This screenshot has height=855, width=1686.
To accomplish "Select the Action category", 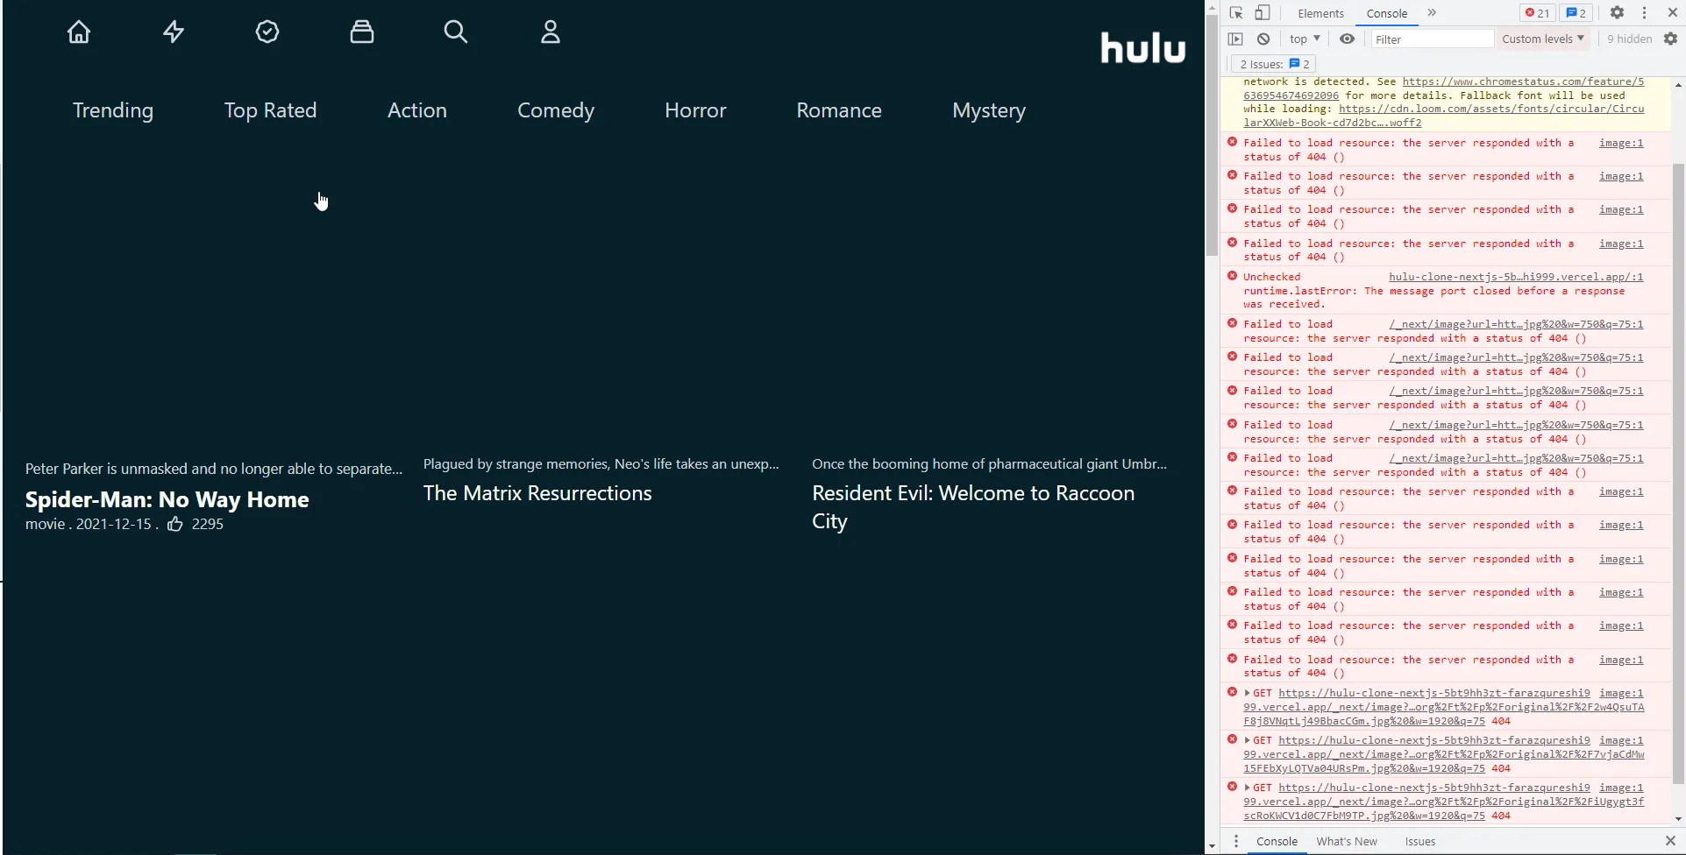I will tap(417, 110).
